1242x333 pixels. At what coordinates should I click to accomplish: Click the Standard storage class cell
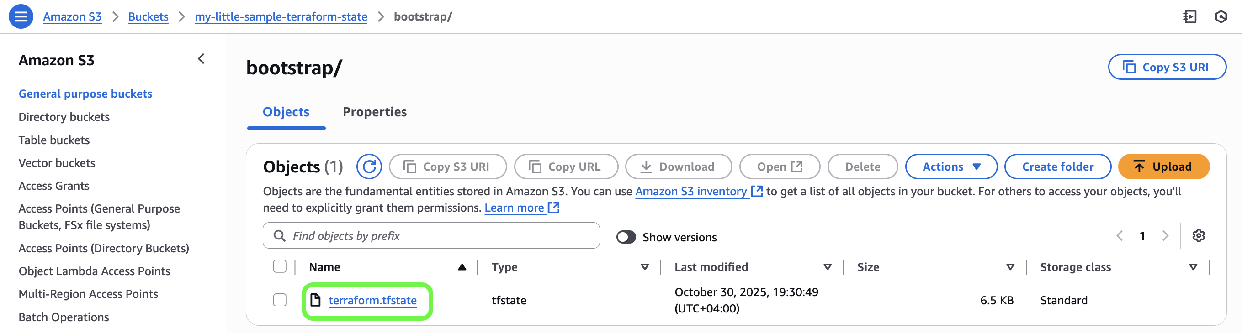(x=1064, y=300)
